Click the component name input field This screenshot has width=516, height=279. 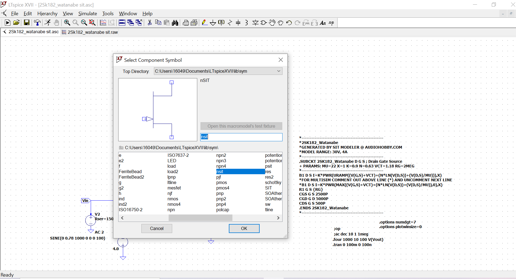[x=241, y=137]
